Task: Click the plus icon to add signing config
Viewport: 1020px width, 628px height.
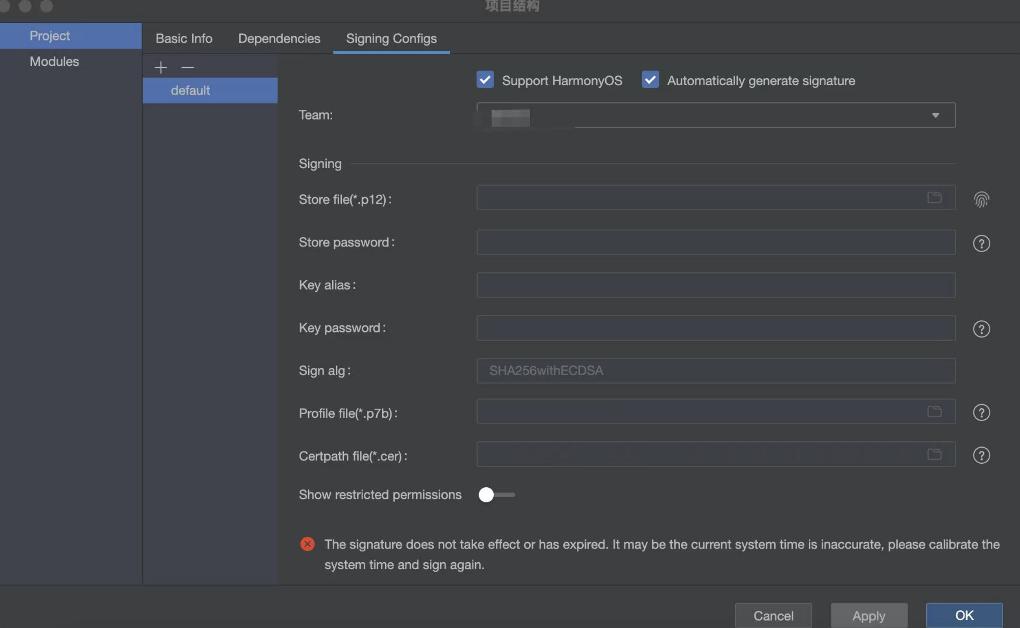Action: pyautogui.click(x=161, y=68)
